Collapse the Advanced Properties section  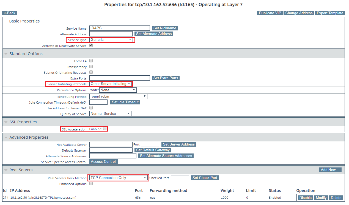point(6,137)
